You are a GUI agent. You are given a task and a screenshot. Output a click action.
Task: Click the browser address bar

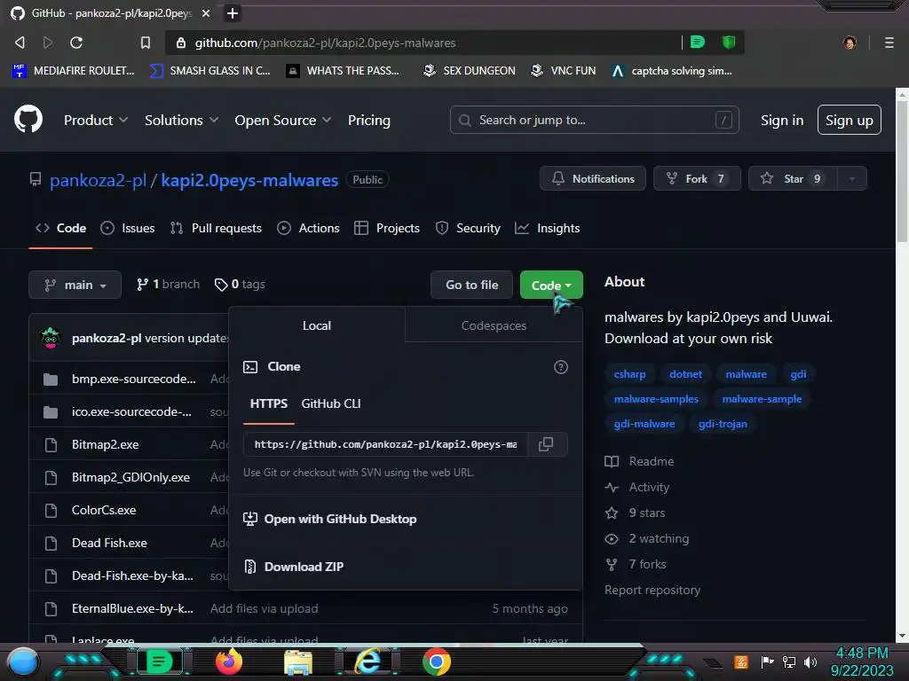(x=423, y=43)
